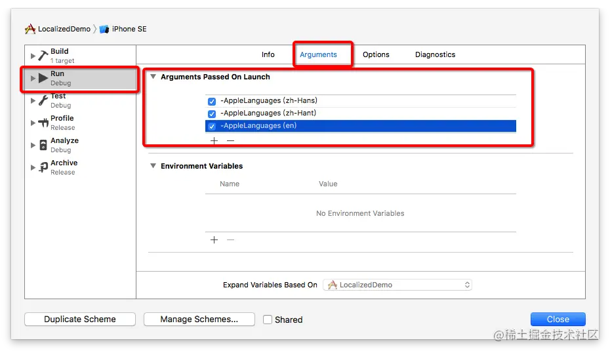Select the -AppleLanguages (zh-Hans) argument row
Screen dimensions: 610x353
361,101
